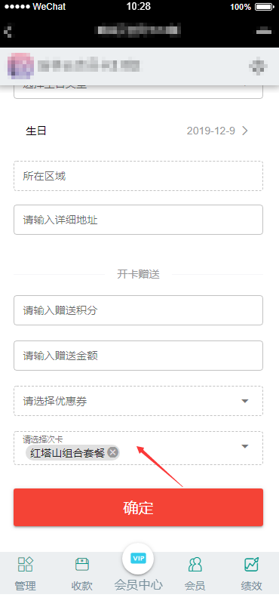Open the 收款 cashier icon
Viewport: 279px width, 610px height.
click(82, 565)
